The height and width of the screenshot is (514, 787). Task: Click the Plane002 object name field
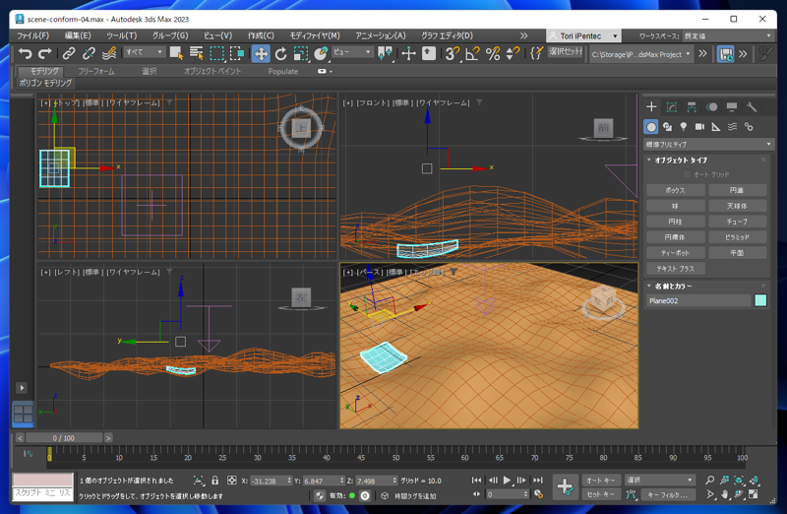point(698,300)
